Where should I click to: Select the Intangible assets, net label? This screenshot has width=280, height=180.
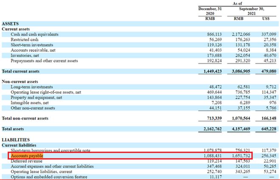click(x=29, y=102)
